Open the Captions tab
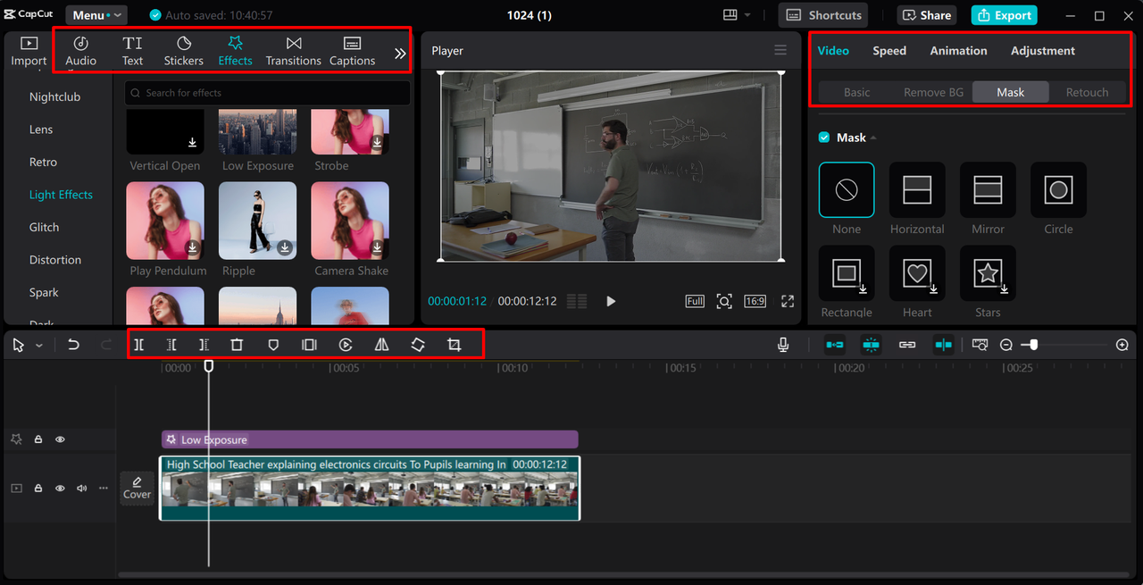Screen dimensions: 1143x585 coord(352,52)
